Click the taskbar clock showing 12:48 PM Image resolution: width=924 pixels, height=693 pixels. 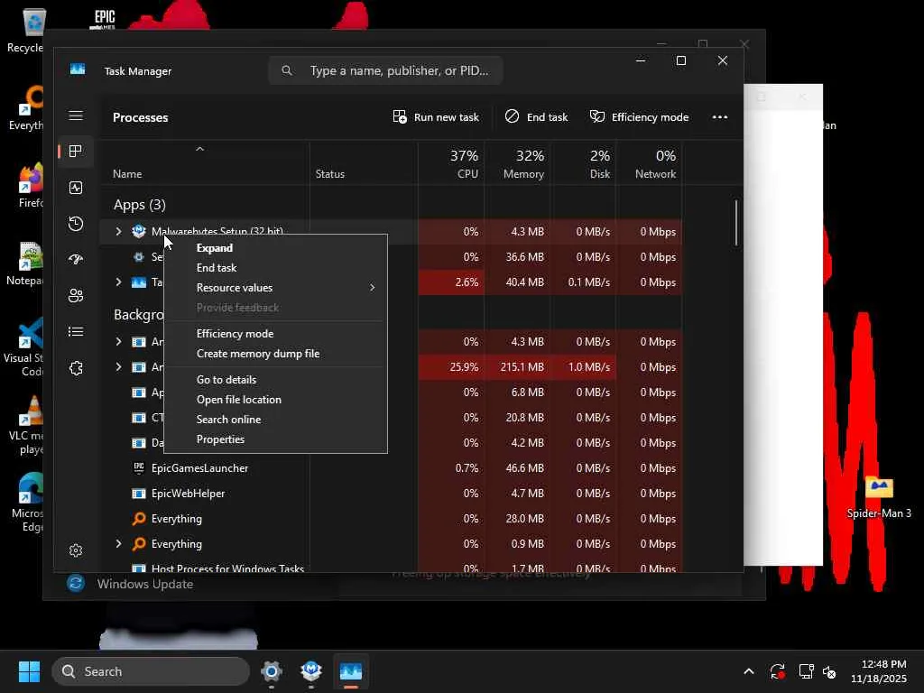tap(879, 671)
